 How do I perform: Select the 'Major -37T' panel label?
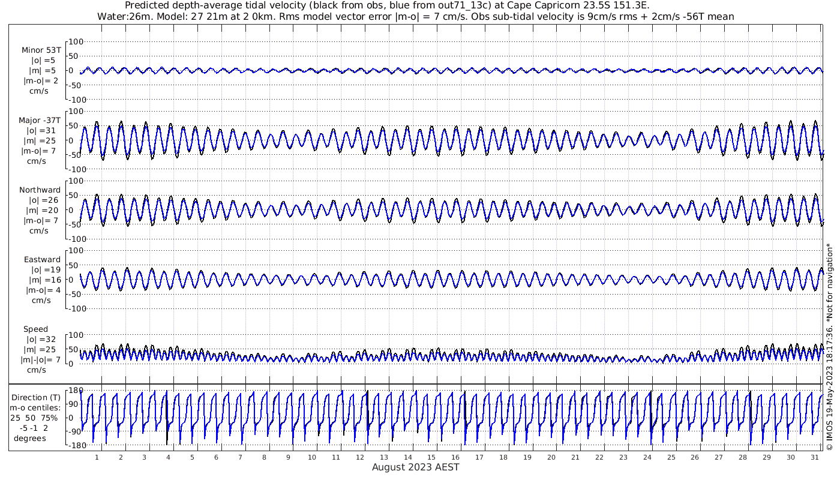40,121
